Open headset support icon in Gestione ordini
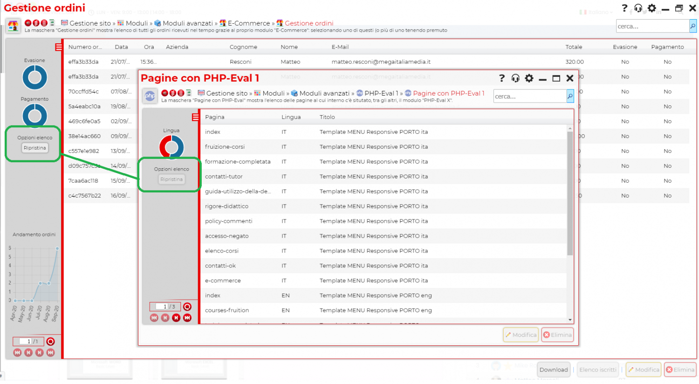The width and height of the screenshot is (699, 384). 638,8
